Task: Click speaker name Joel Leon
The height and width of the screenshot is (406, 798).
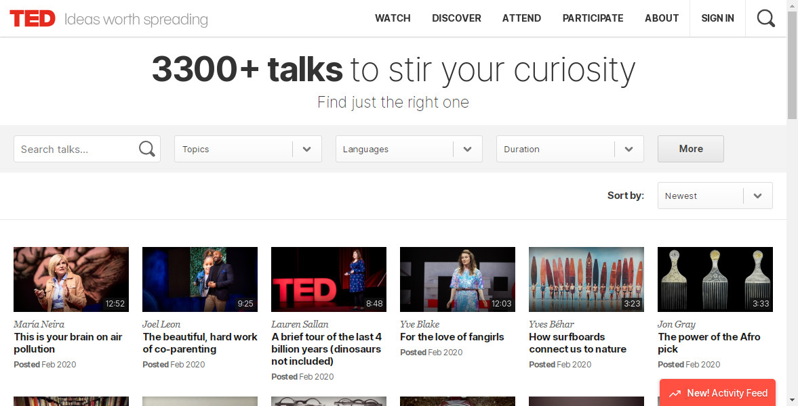Action: pos(161,324)
